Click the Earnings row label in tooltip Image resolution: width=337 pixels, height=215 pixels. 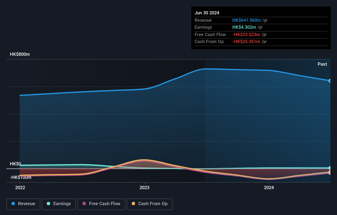(x=203, y=27)
